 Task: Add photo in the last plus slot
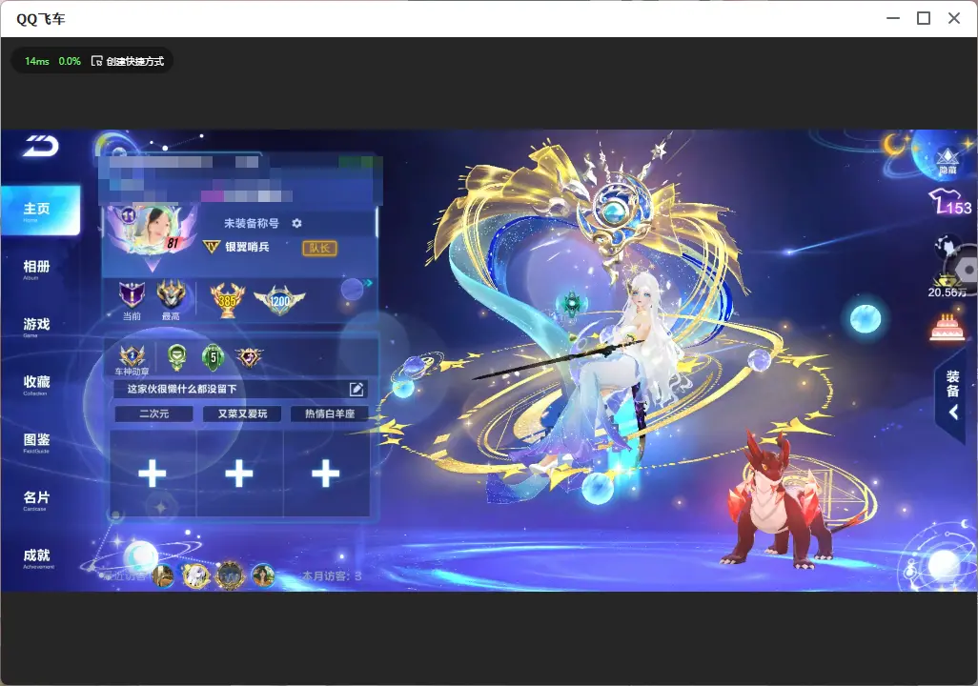click(x=326, y=474)
